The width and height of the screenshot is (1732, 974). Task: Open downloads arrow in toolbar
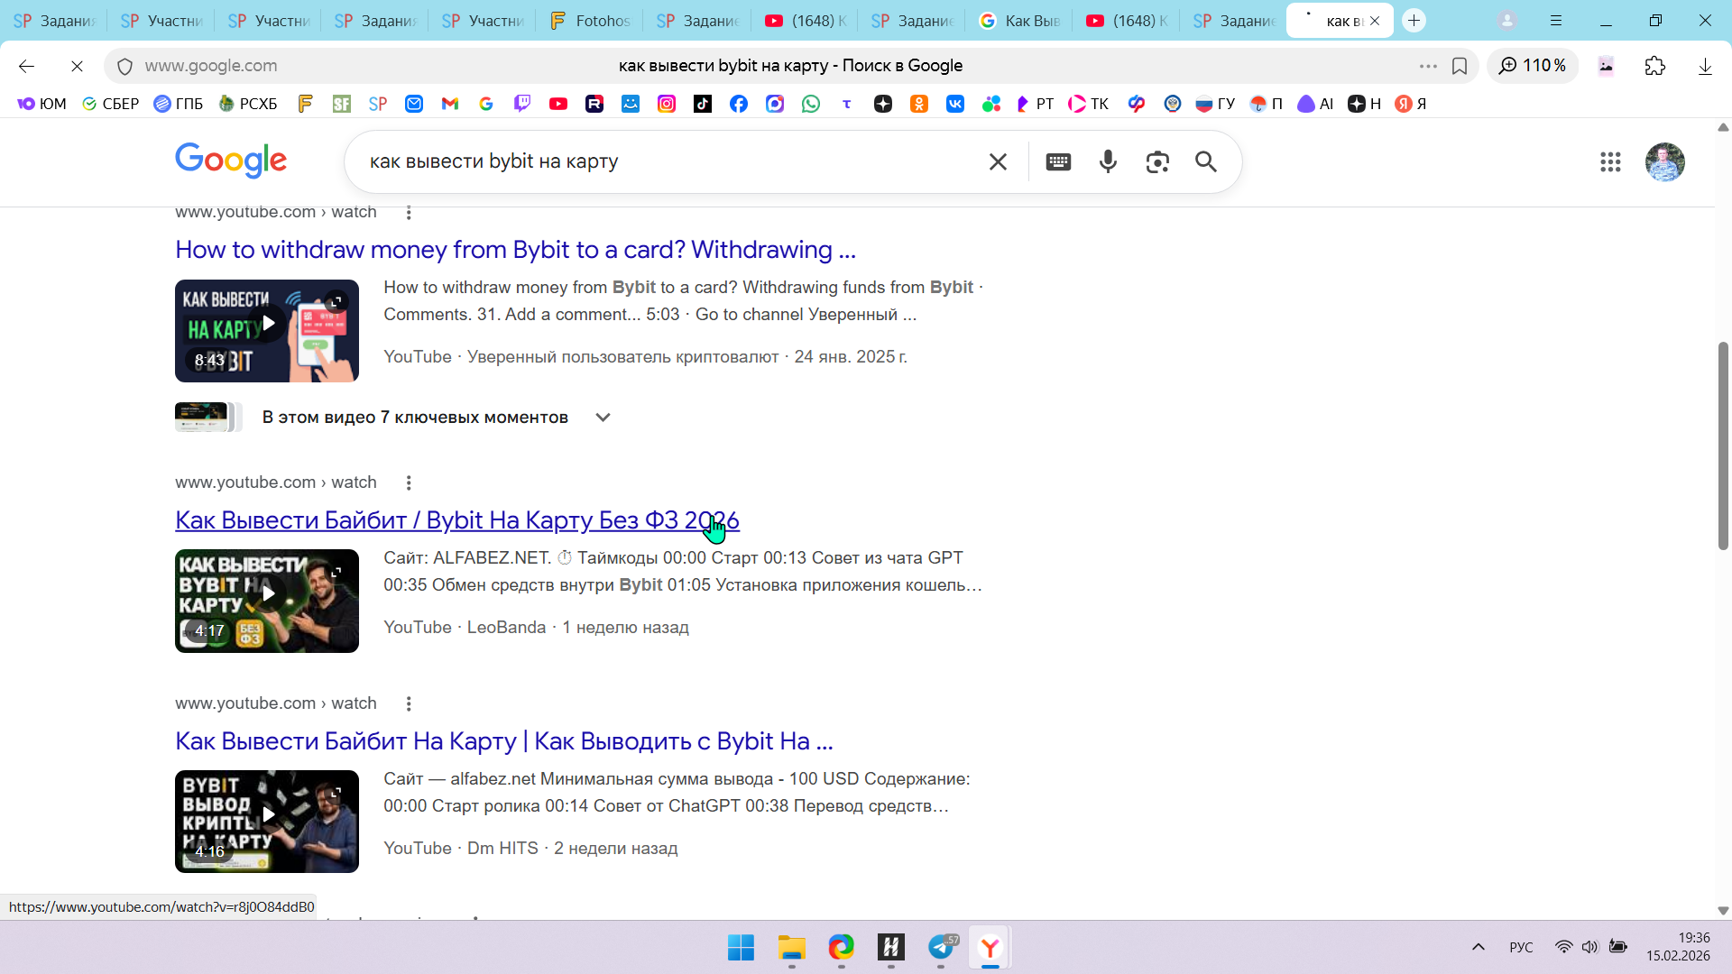click(x=1705, y=66)
